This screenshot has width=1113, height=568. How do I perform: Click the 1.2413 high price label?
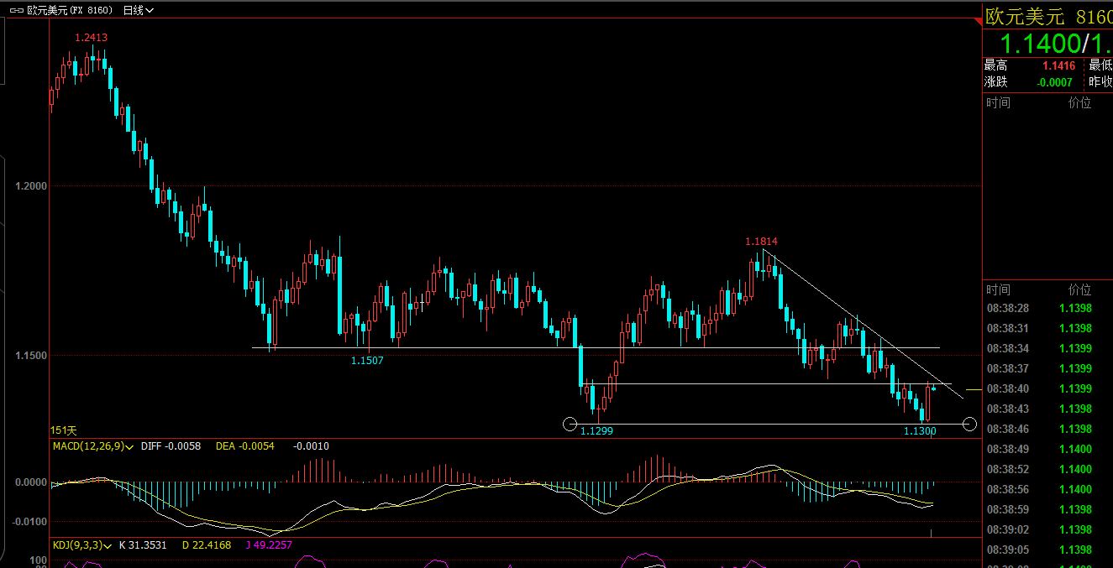[x=91, y=38]
